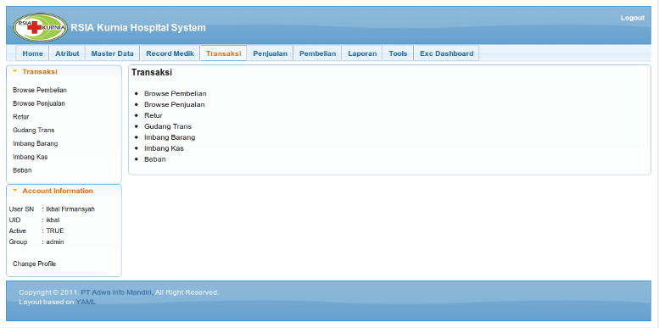This screenshot has width=659, height=328.
Task: Switch to the Atribut tab
Action: click(67, 53)
